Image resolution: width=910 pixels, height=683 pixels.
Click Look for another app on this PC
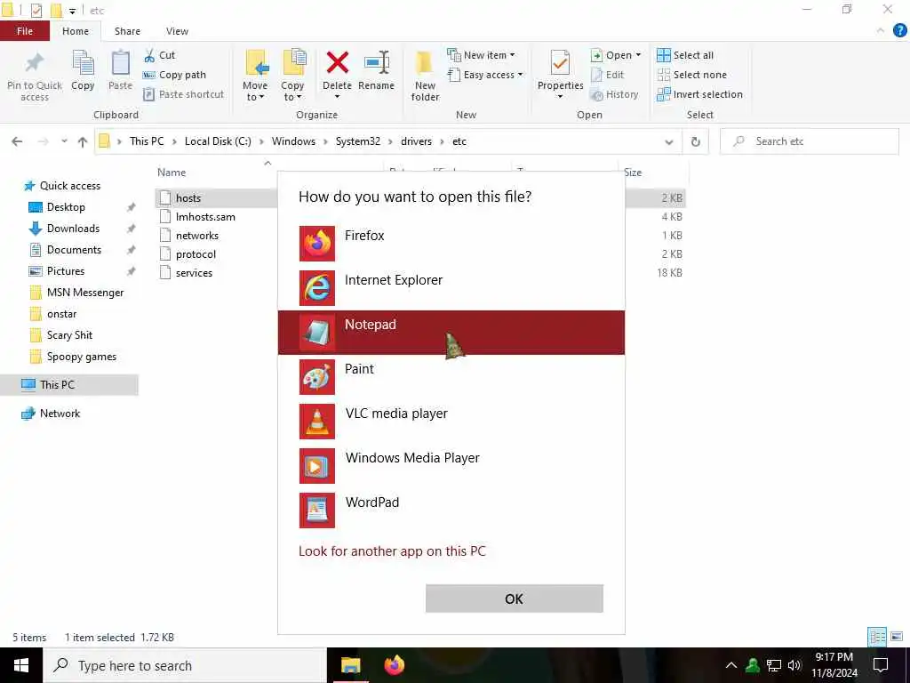[392, 551]
